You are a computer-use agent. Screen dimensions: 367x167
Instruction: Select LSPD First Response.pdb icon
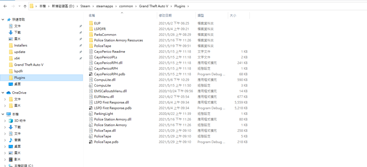coord(91,108)
